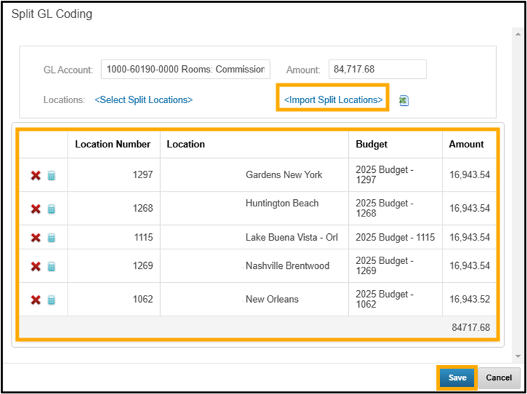This screenshot has width=527, height=394.
Task: Delete the 1297 Gardens New York row
Action: (x=36, y=176)
